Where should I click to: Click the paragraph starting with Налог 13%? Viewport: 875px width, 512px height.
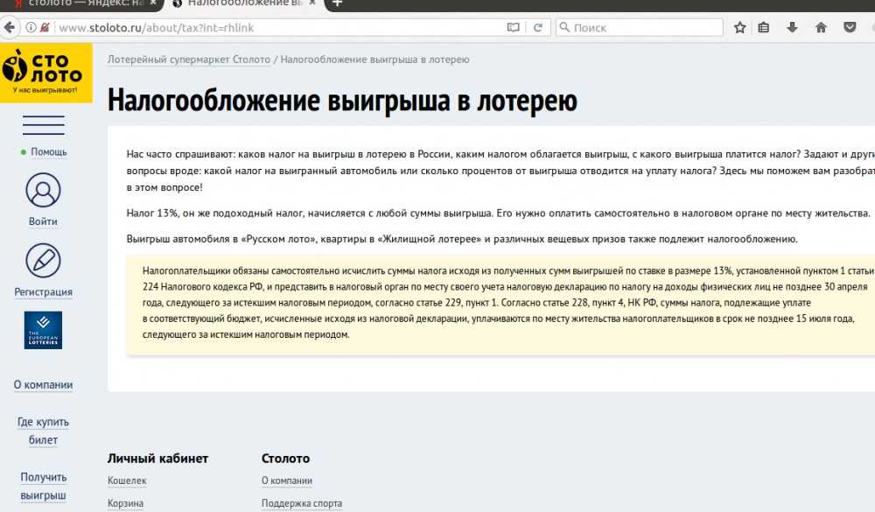click(499, 214)
